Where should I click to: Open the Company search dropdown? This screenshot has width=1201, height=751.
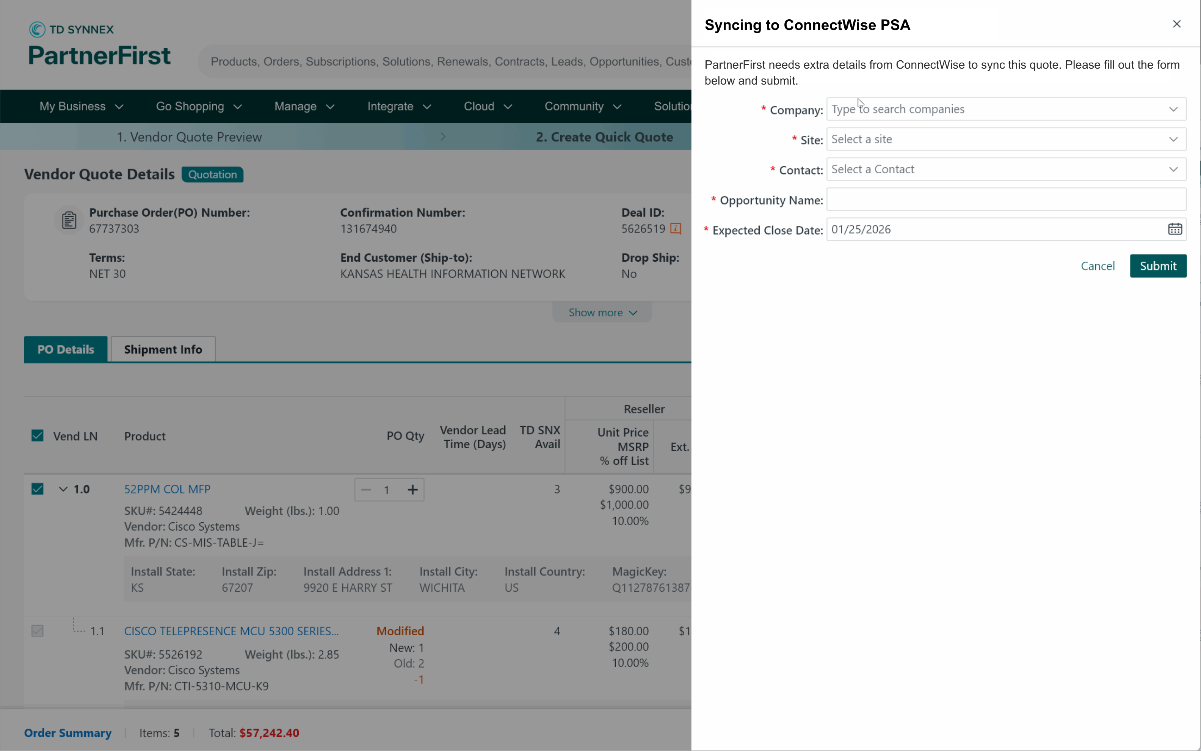pos(1006,109)
